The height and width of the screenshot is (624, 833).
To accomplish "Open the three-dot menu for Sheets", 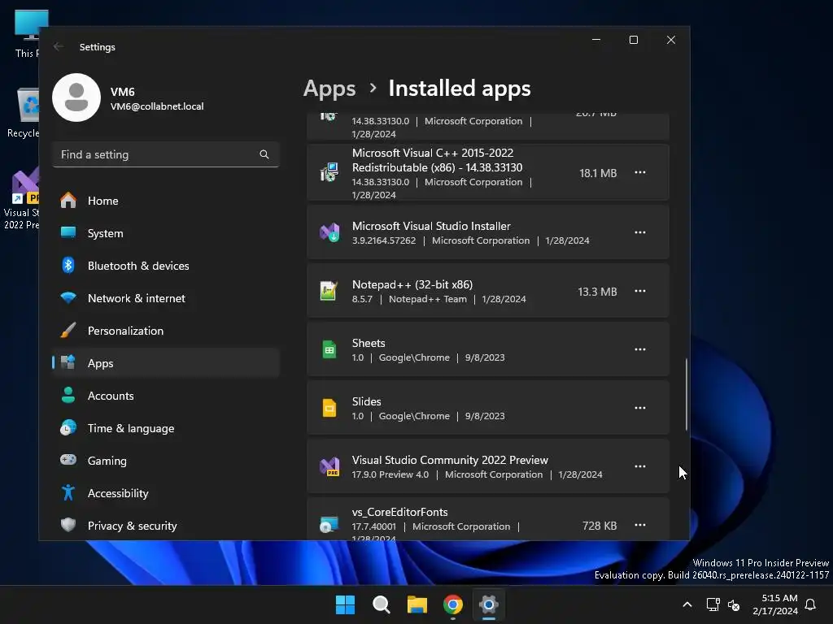I will tap(640, 349).
